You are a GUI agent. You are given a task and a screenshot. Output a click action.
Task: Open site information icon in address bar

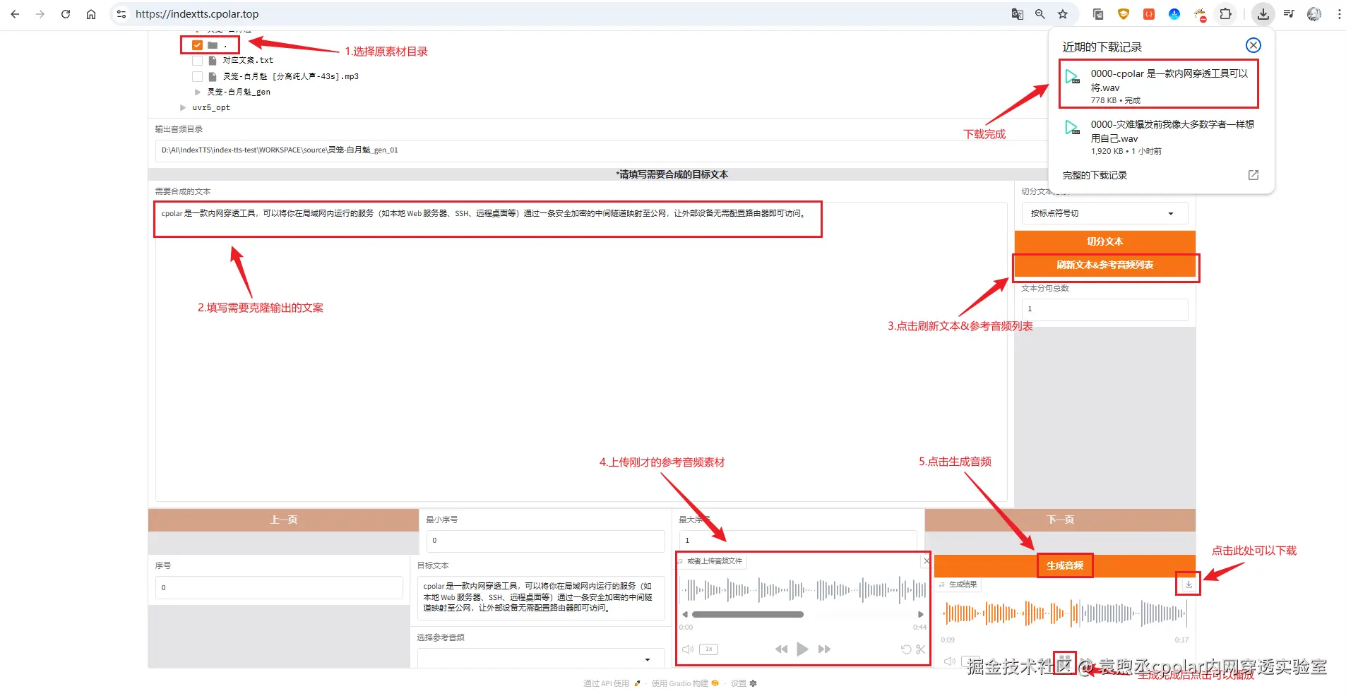pos(121,14)
